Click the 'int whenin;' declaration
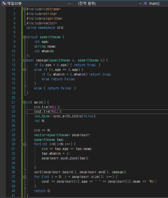 44,51
